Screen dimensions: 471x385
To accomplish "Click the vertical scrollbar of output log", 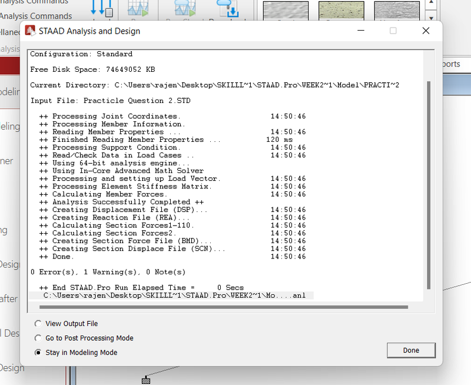I will [429, 185].
